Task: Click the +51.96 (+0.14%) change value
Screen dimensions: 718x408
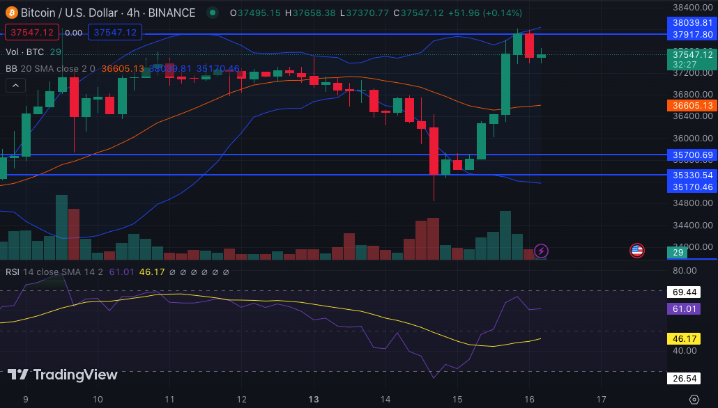Action: (485, 13)
